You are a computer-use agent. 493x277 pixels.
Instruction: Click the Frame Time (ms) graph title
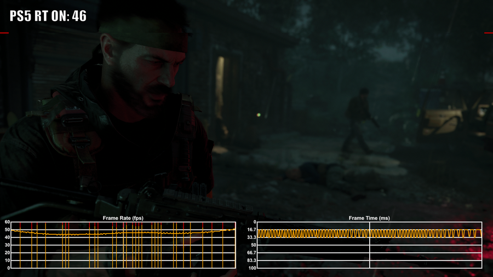[369, 218]
